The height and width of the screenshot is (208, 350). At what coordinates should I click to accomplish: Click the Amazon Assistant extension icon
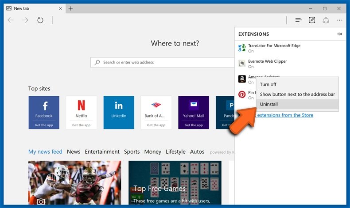(242, 79)
